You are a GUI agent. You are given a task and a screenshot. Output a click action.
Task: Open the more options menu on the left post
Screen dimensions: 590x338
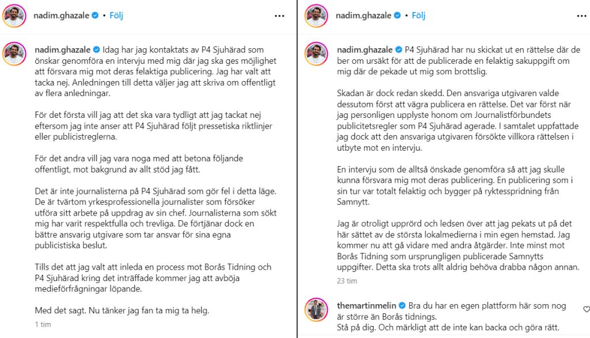pos(280,16)
